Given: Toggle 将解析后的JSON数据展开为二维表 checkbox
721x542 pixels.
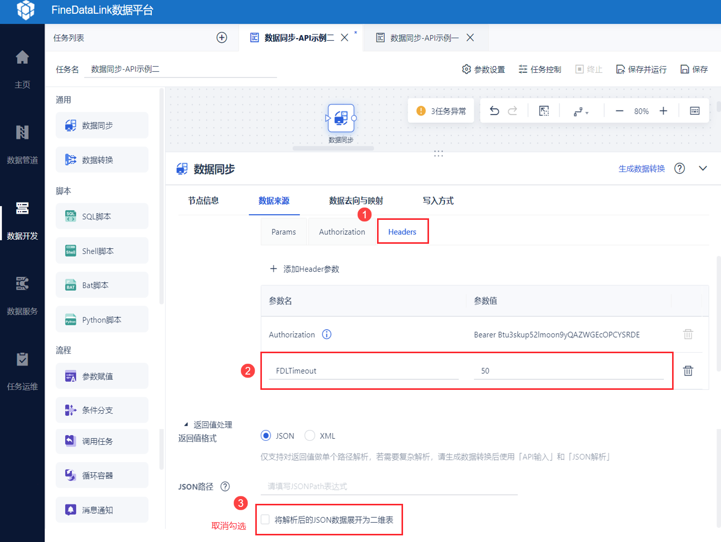Looking at the screenshot, I should tap(265, 520).
